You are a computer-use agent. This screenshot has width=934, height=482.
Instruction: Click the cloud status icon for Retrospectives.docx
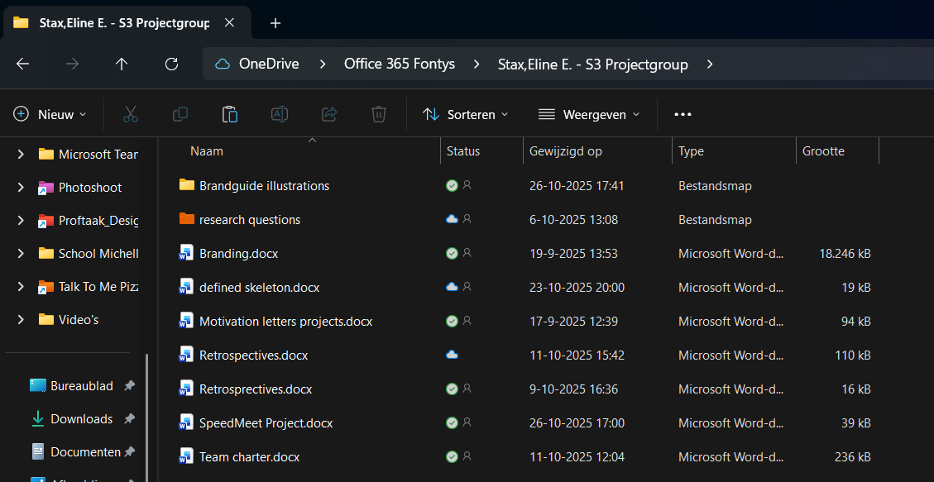point(452,355)
